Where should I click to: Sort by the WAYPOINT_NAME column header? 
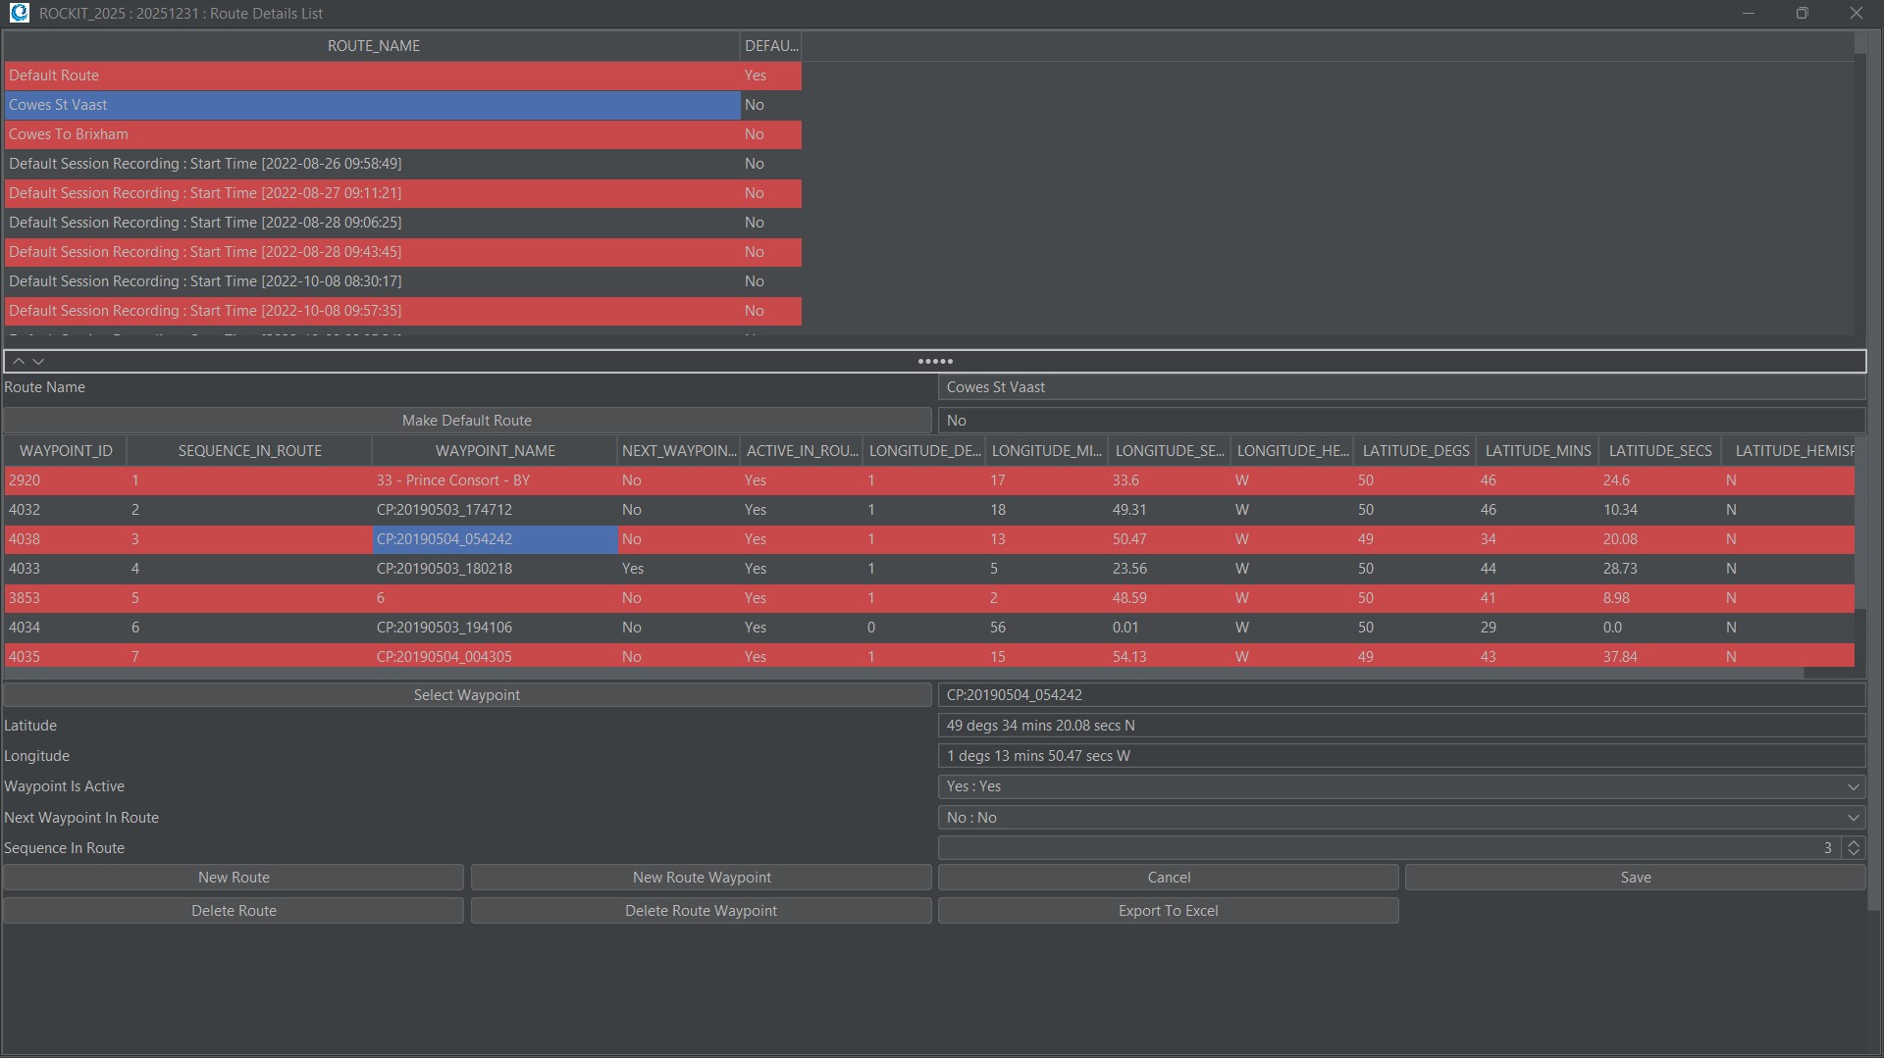pyautogui.click(x=495, y=451)
